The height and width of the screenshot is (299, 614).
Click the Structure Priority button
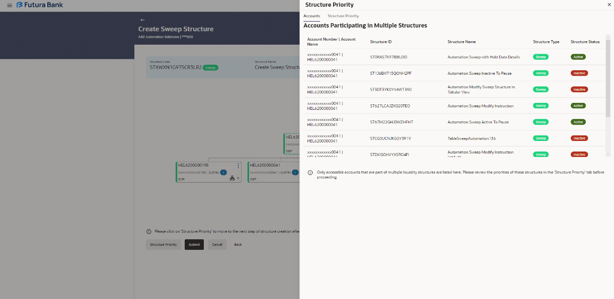[164, 244]
